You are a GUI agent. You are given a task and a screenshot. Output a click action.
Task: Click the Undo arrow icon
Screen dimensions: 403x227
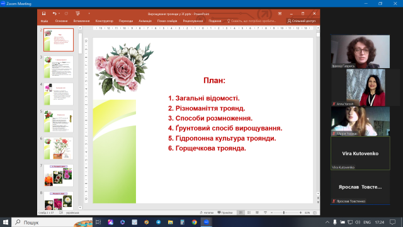tap(55, 14)
